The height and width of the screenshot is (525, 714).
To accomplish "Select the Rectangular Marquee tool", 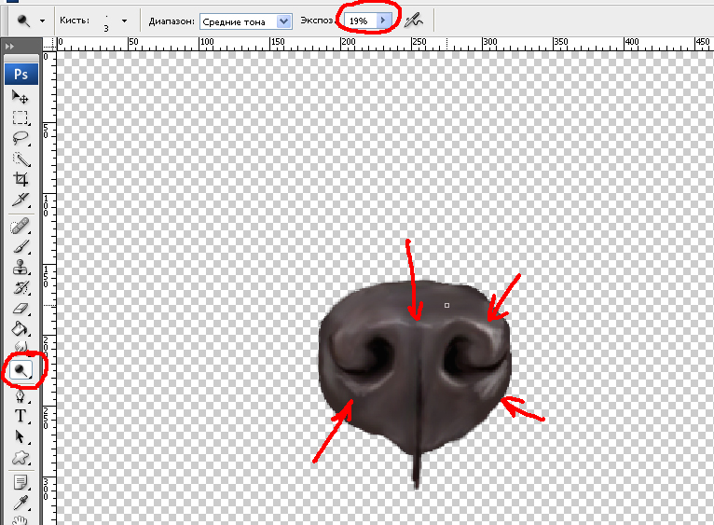I will pyautogui.click(x=20, y=117).
